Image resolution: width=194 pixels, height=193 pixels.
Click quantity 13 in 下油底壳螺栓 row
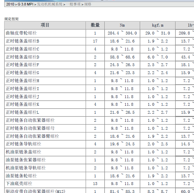[95, 184]
